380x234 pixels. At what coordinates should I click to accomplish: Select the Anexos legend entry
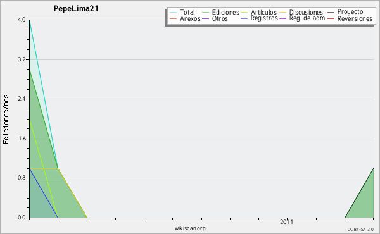[x=190, y=18]
